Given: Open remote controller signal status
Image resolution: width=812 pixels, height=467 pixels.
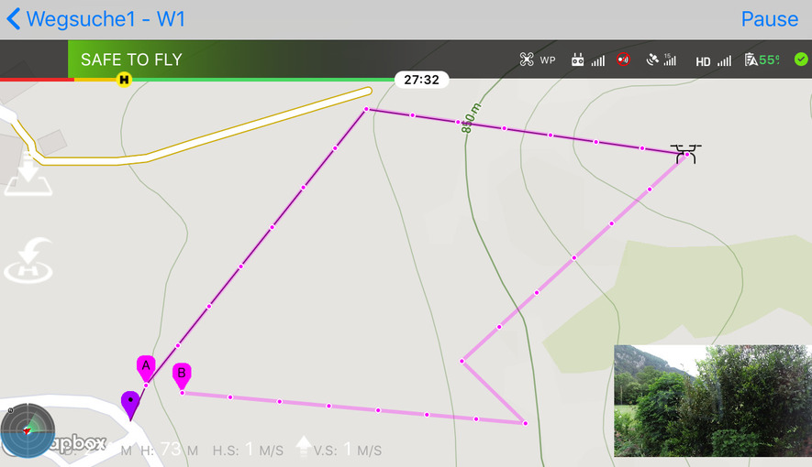Looking at the screenshot, I should [588, 60].
